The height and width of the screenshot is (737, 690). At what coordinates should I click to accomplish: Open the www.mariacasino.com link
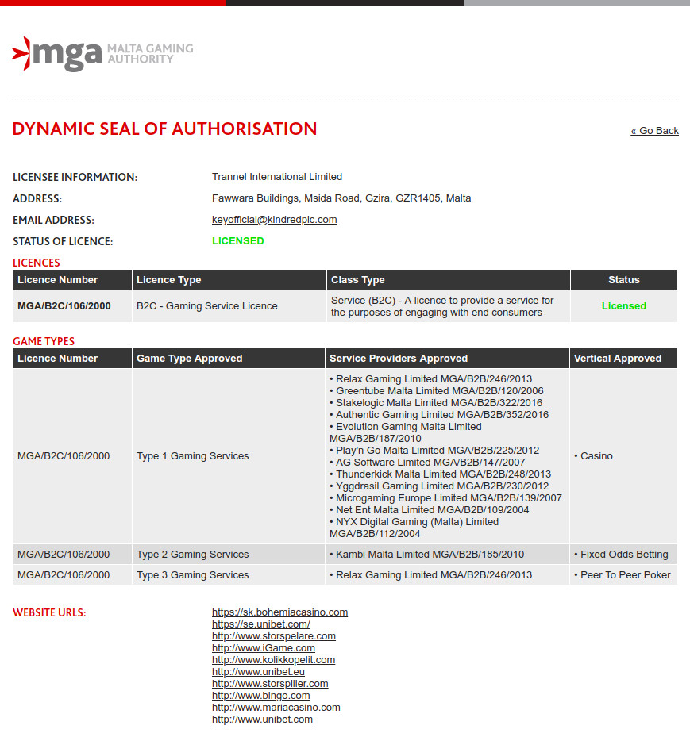[x=276, y=708]
